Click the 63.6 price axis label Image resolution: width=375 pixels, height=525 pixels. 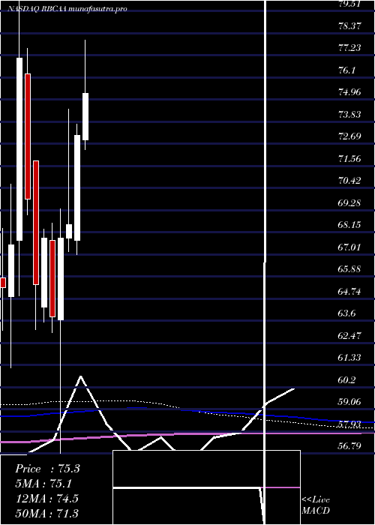point(346,313)
